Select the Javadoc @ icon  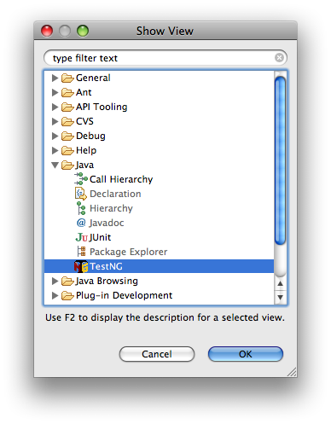(81, 223)
